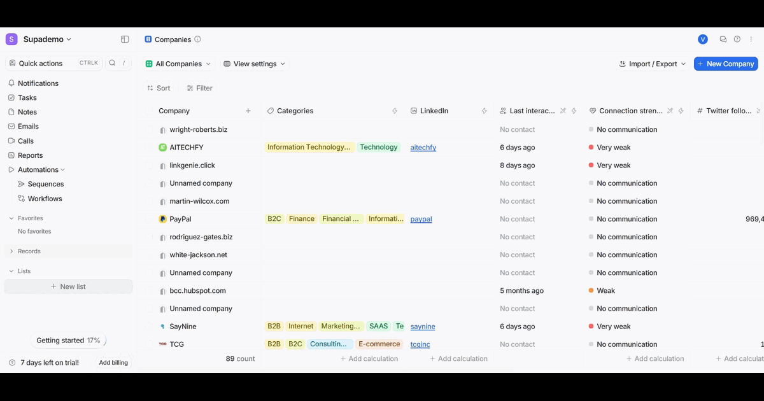The height and width of the screenshot is (401, 764).
Task: Click the SAAS tag in SayNine row
Action: pos(378,327)
